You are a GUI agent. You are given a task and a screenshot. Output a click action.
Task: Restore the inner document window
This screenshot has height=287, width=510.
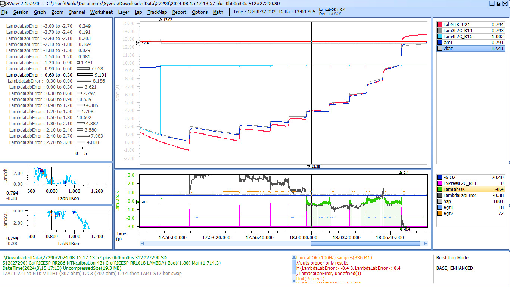click(x=498, y=4)
